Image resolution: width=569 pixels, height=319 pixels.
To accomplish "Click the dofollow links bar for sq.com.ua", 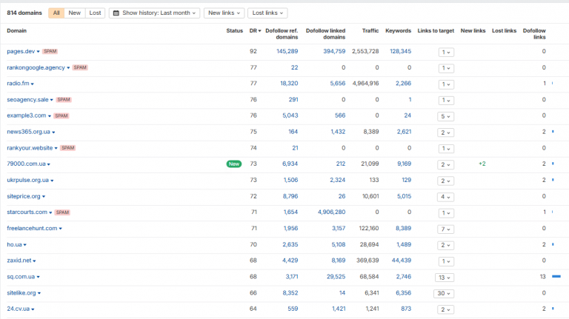I will 556,277.
